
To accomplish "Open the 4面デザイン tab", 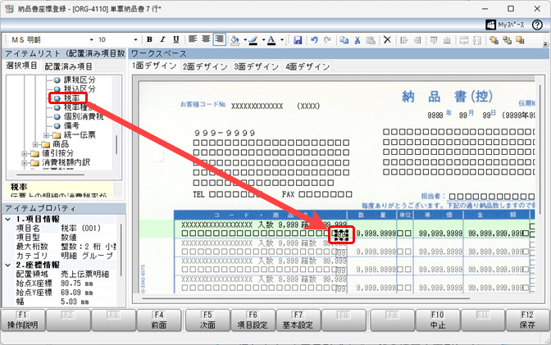I will click(x=307, y=66).
